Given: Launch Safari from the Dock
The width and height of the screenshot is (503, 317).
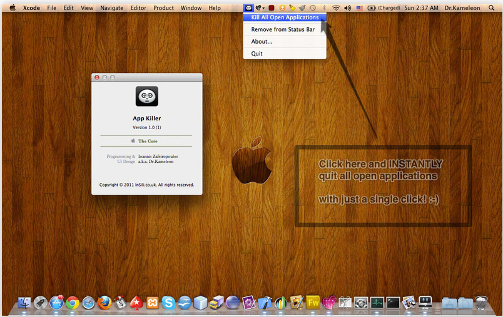Looking at the screenshot, I should [x=89, y=303].
